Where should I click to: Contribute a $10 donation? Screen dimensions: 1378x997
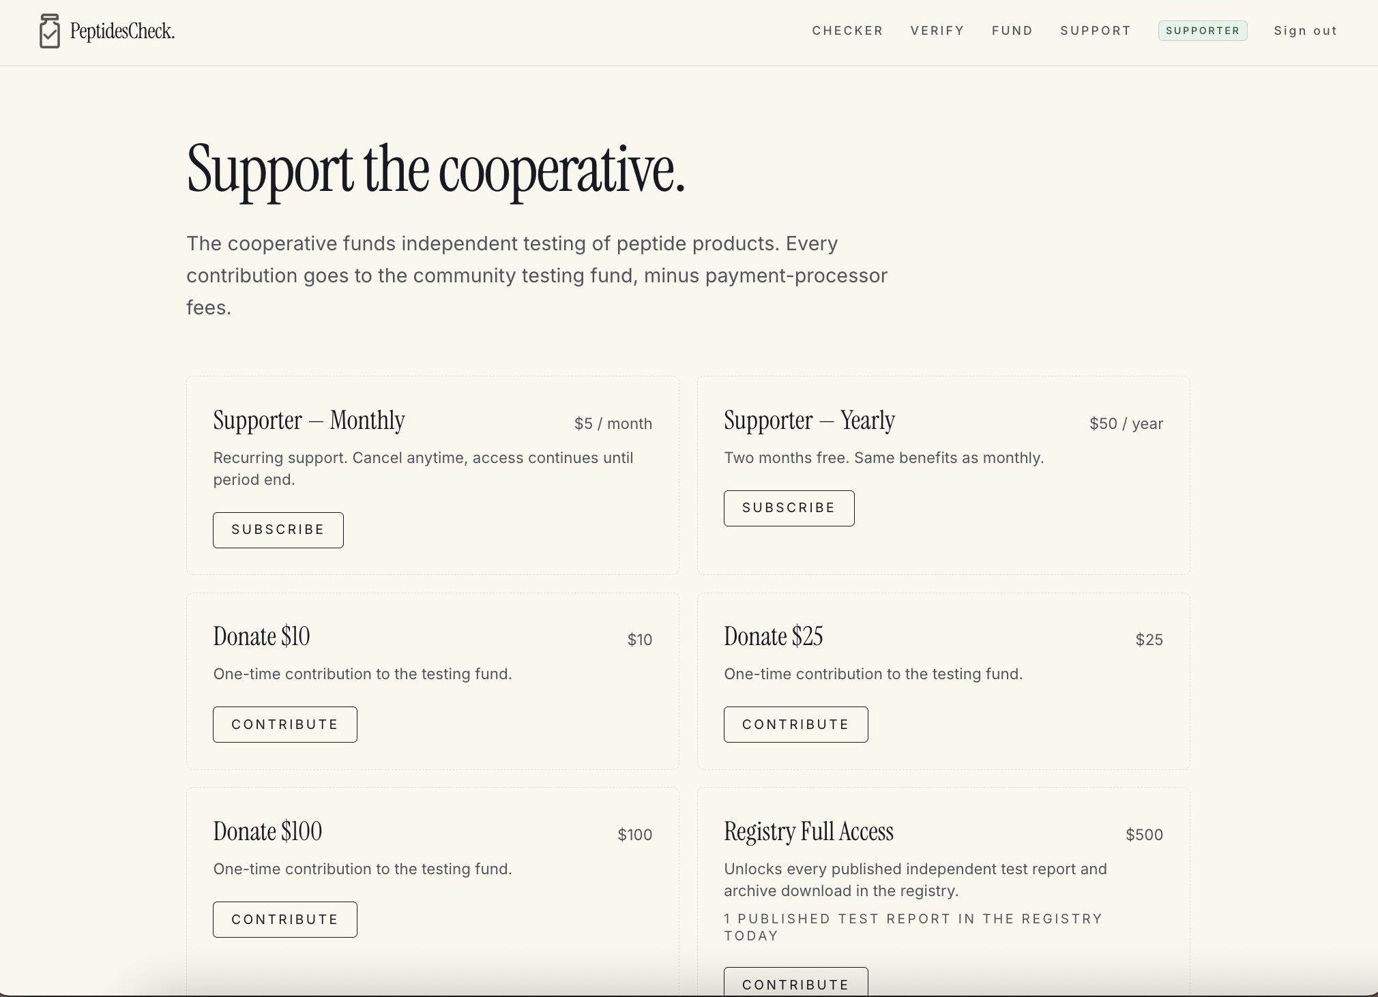click(285, 724)
